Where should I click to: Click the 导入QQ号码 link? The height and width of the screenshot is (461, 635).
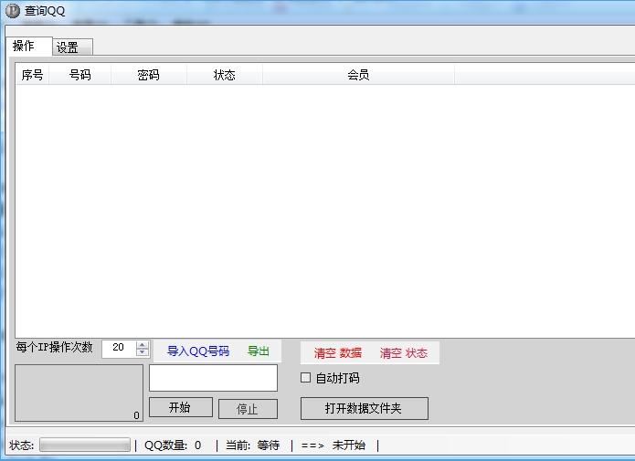198,351
